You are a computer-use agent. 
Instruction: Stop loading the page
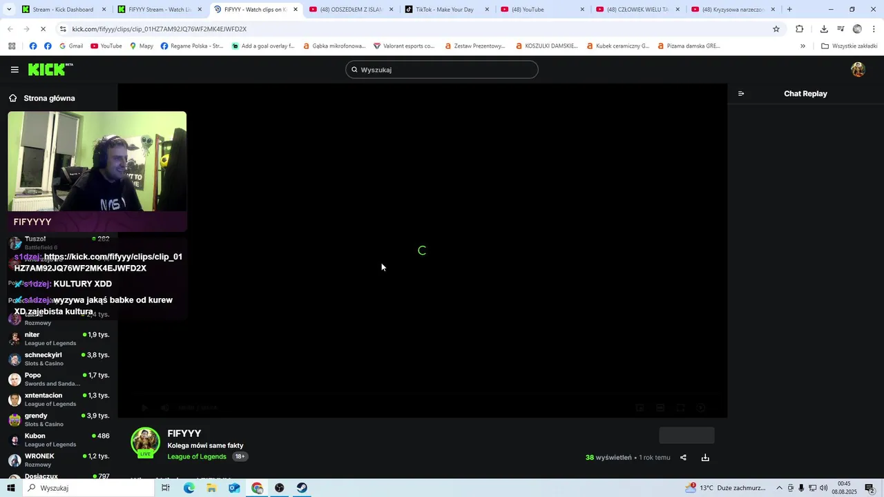[x=43, y=29]
